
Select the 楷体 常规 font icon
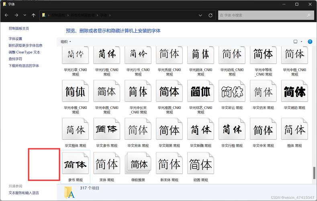tap(295, 129)
